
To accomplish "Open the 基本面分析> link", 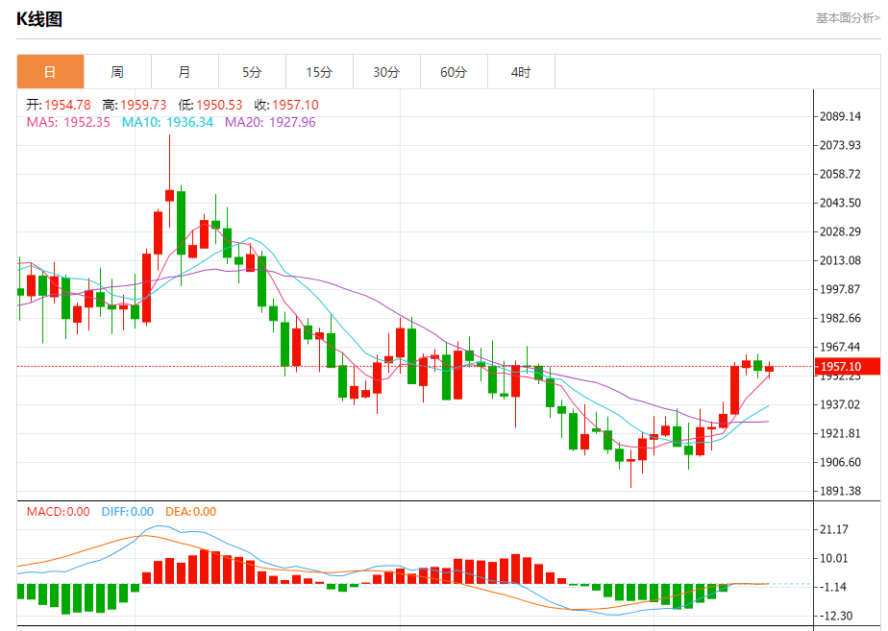I will [x=848, y=18].
